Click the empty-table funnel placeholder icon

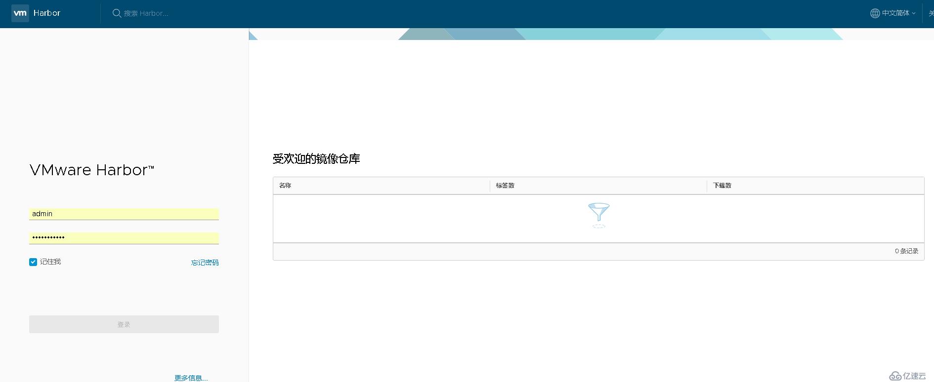598,215
